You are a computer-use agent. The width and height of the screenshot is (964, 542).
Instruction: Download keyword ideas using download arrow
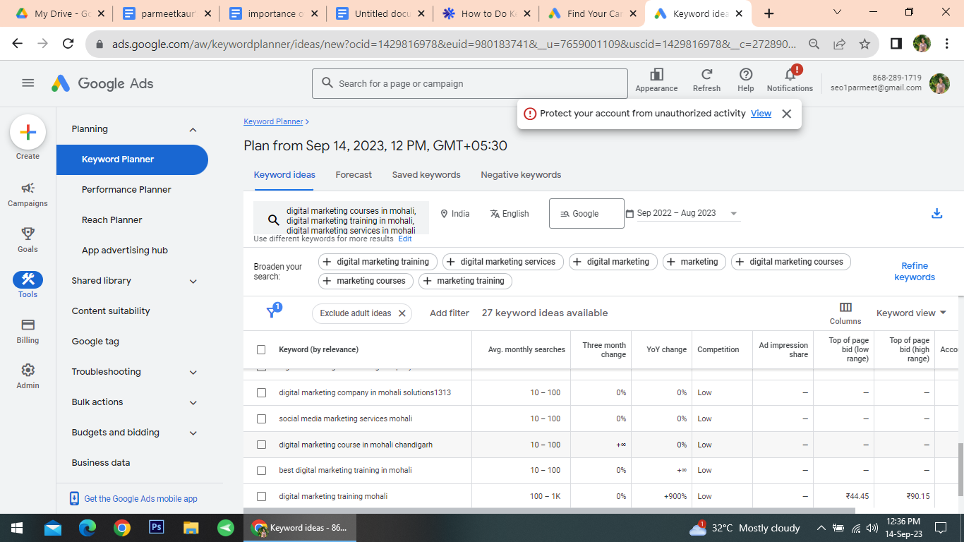937,214
